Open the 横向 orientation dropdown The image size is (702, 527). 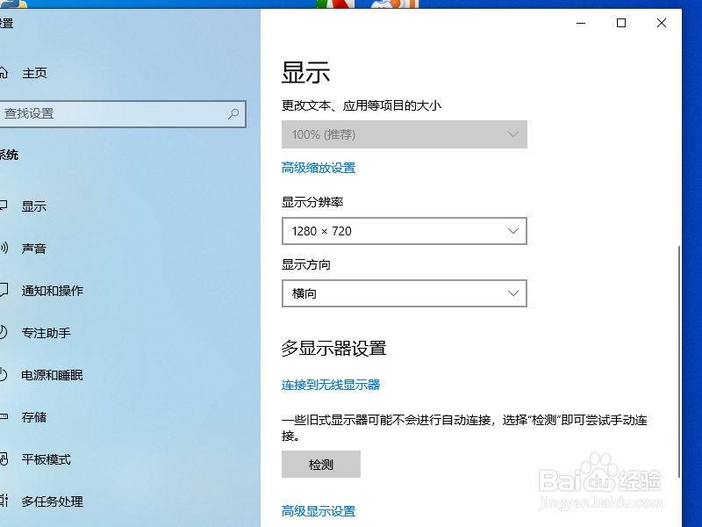click(x=405, y=293)
